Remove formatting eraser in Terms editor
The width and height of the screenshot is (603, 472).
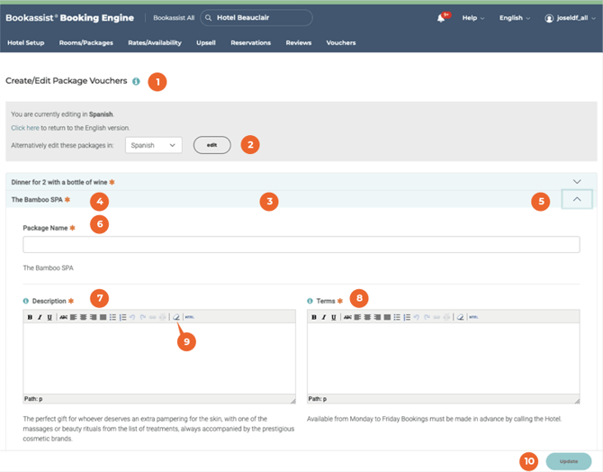point(460,317)
